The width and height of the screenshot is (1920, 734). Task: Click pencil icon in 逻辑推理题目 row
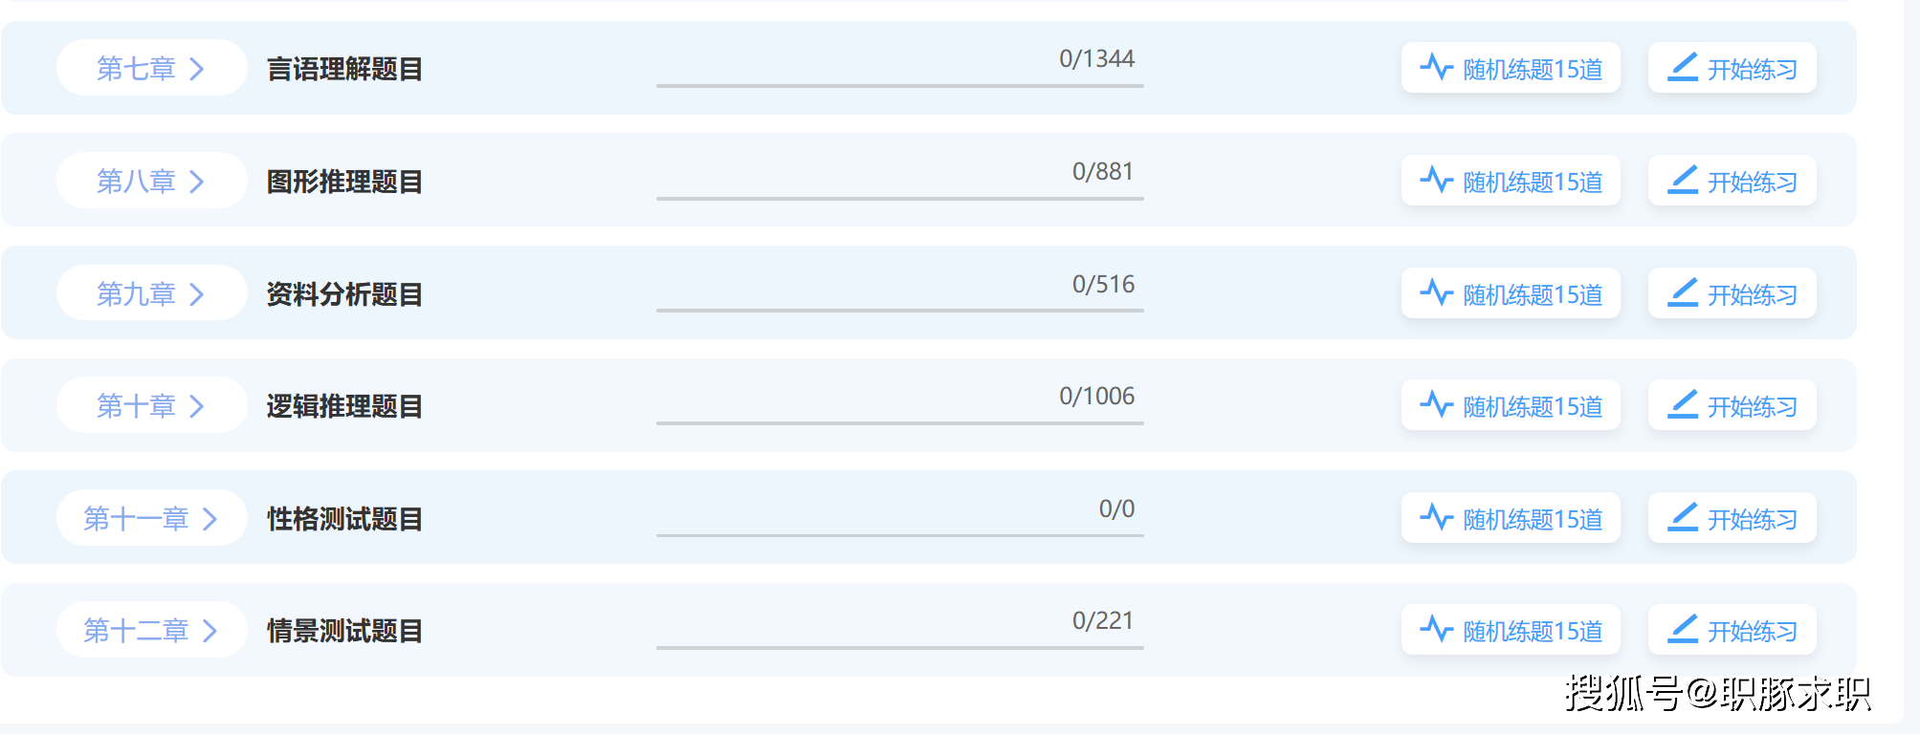pos(1683,405)
